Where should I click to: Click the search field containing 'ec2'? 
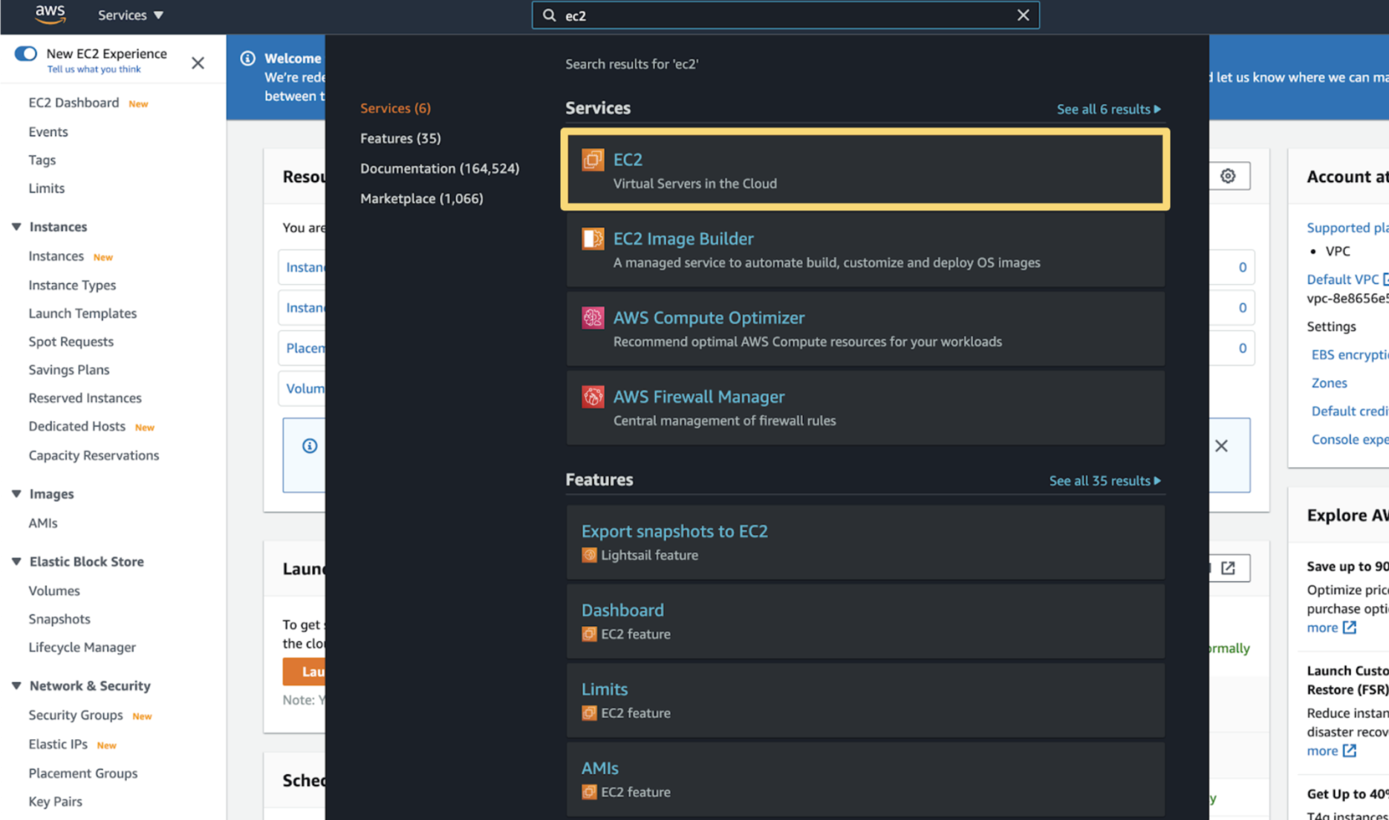[x=785, y=16]
